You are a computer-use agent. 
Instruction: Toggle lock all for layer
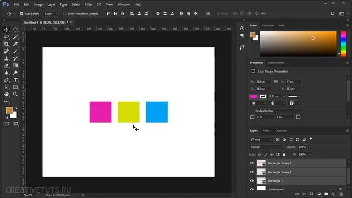click(284, 155)
